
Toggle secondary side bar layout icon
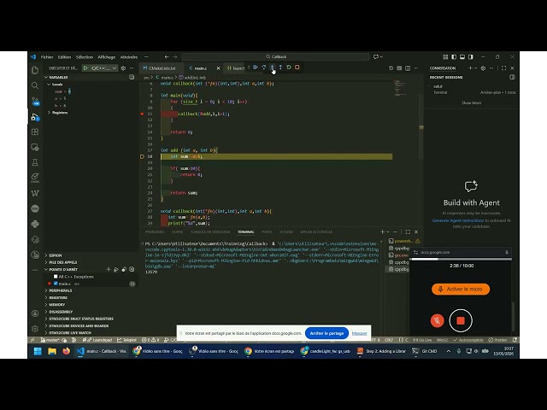[471, 57]
